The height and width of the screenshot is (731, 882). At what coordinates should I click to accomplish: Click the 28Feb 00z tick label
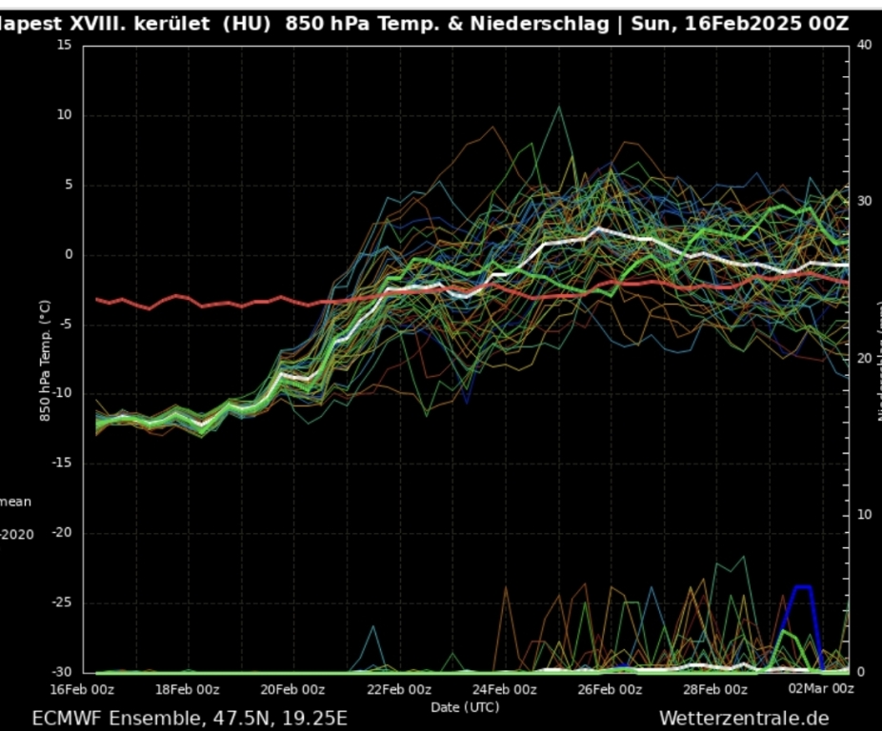tap(715, 689)
